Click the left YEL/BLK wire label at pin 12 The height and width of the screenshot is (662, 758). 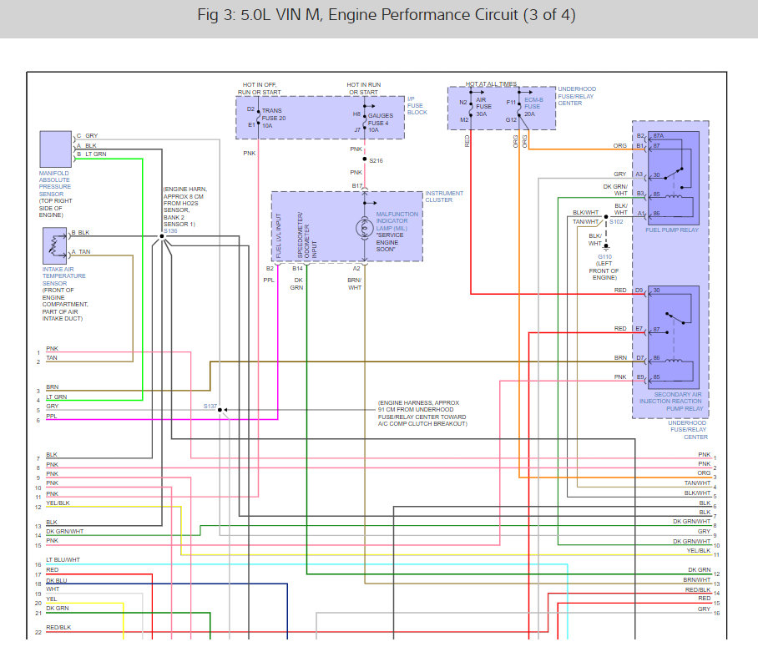58,503
